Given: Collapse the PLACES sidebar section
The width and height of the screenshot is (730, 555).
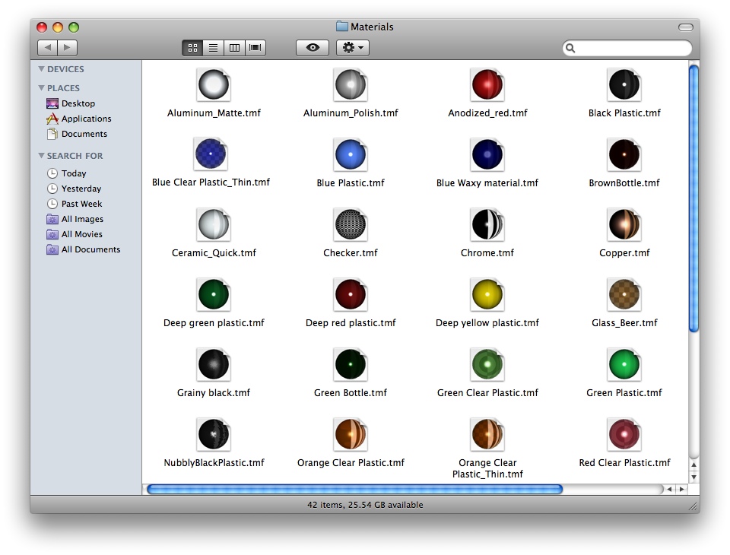Looking at the screenshot, I should pos(42,88).
